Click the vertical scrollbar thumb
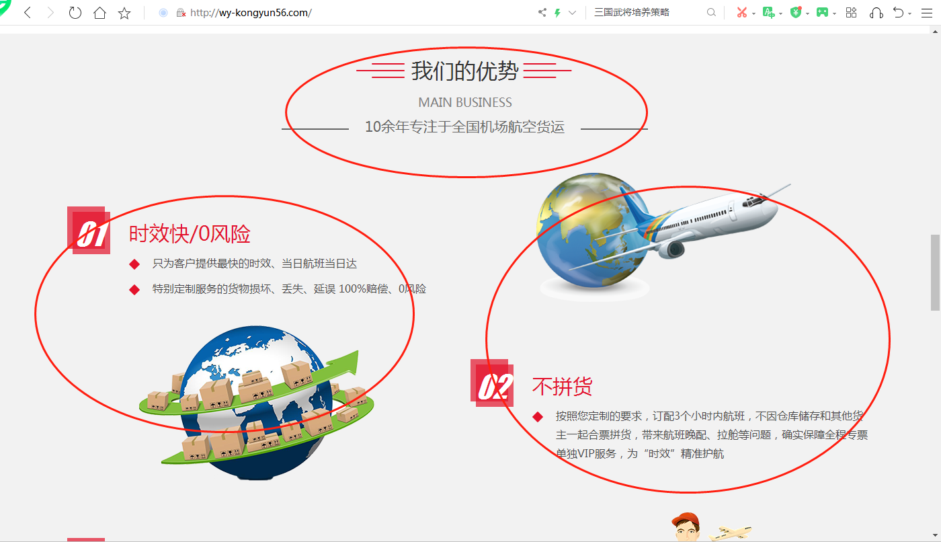 pyautogui.click(x=935, y=271)
